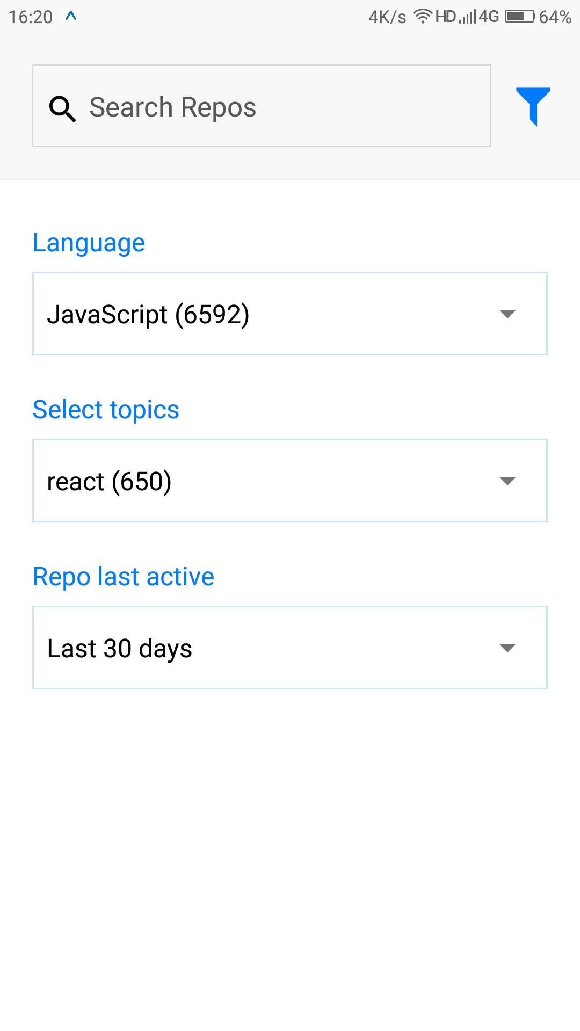
Task: Click the Repo last active heading
Action: click(124, 577)
